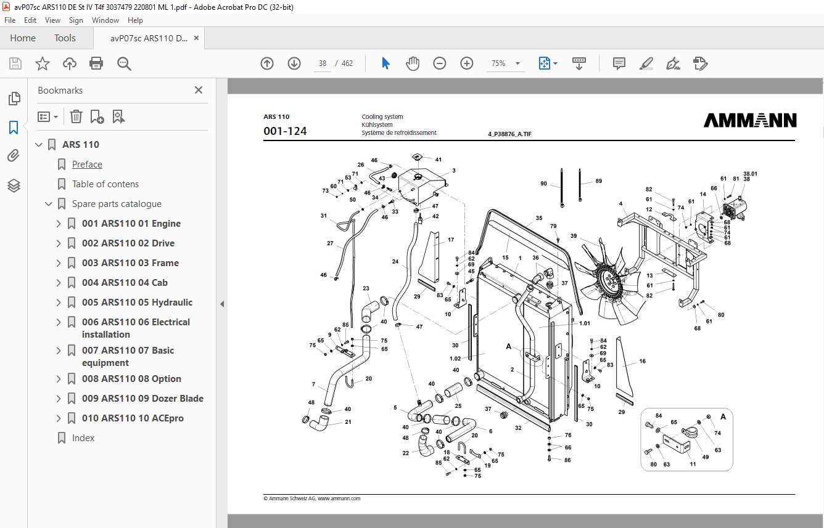
Task: Zoom out with the minus icon
Action: [x=440, y=63]
